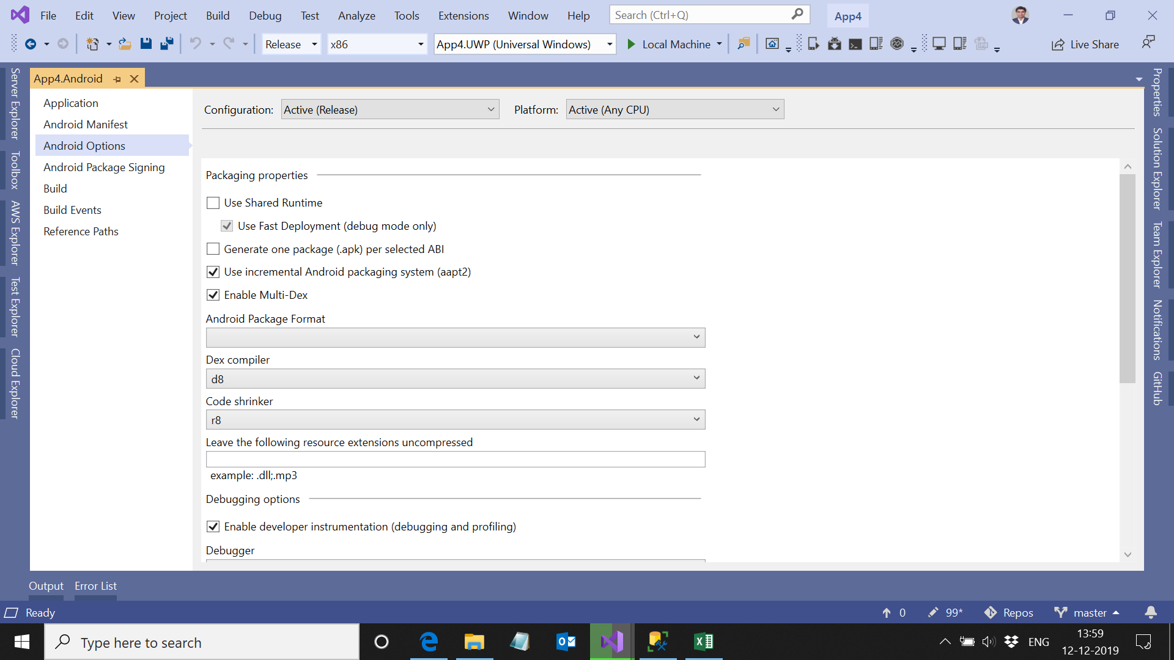The width and height of the screenshot is (1174, 660).
Task: Open the Server Explorer side panel
Action: pyautogui.click(x=15, y=104)
